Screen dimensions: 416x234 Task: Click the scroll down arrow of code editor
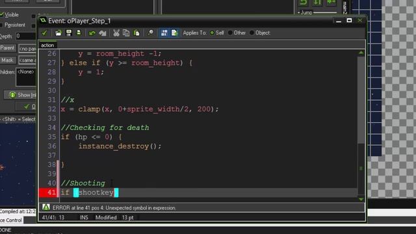[x=361, y=199]
